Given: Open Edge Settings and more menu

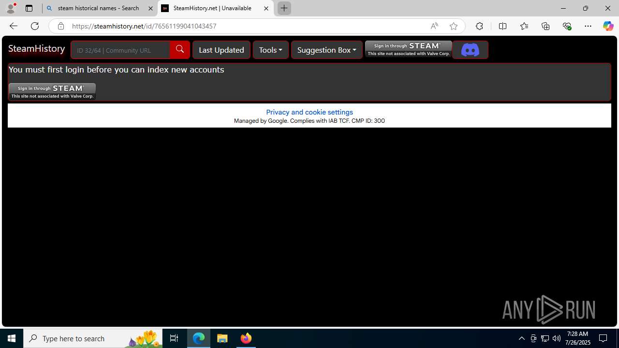Looking at the screenshot, I should [x=588, y=26].
